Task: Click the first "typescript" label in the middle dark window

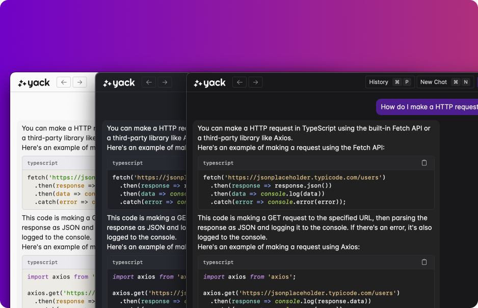Action: click(127, 163)
